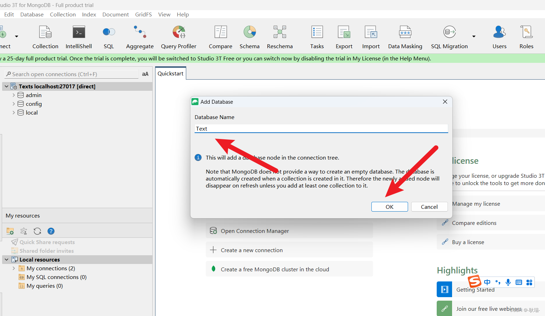Switch Sogou input to Chinese mode icon
The image size is (545, 316).
[487, 282]
